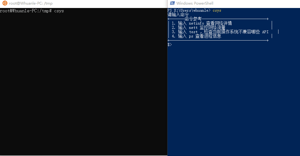Click the 请输入命令 output line
The image size is (300, 156).
tap(178, 15)
